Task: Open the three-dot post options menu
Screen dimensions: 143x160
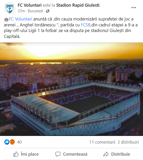Action: coord(134,7)
